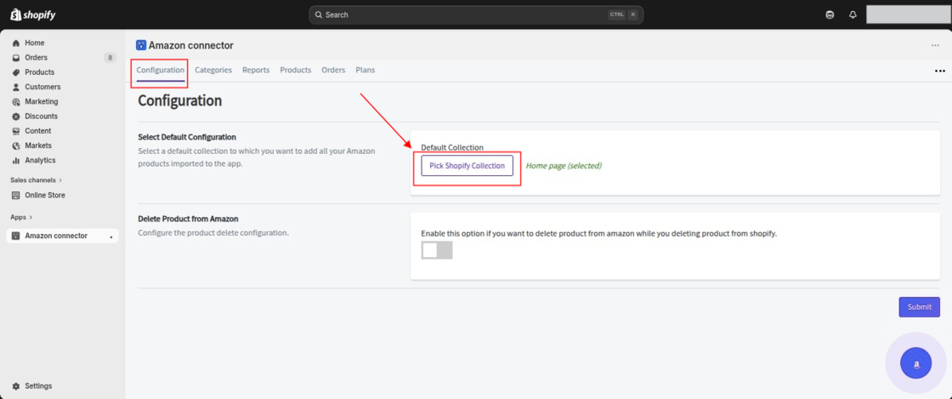Image resolution: width=952 pixels, height=399 pixels.
Task: Click the Content icon in sidebar
Action: [x=16, y=130]
